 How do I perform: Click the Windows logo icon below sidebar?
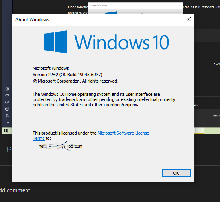click(x=6, y=131)
